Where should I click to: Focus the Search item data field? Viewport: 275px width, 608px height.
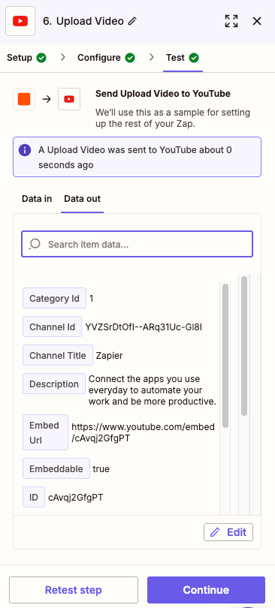pyautogui.click(x=137, y=244)
